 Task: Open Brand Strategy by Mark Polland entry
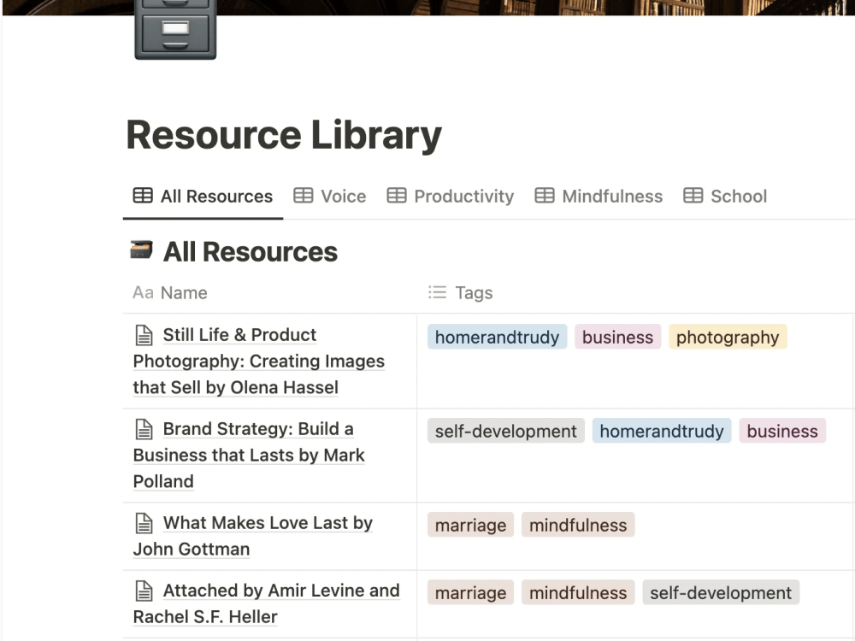pos(249,456)
